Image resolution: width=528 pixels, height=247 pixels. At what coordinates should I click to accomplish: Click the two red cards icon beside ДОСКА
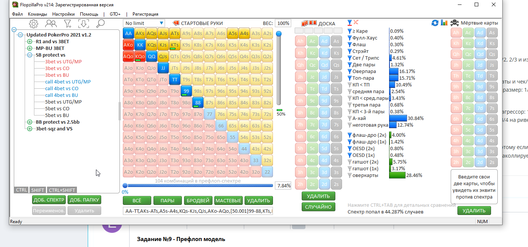313,23
